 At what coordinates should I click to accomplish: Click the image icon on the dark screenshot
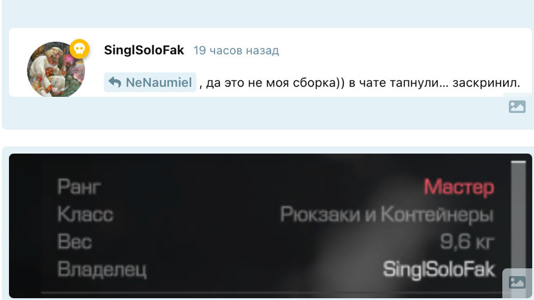pyautogui.click(x=517, y=282)
